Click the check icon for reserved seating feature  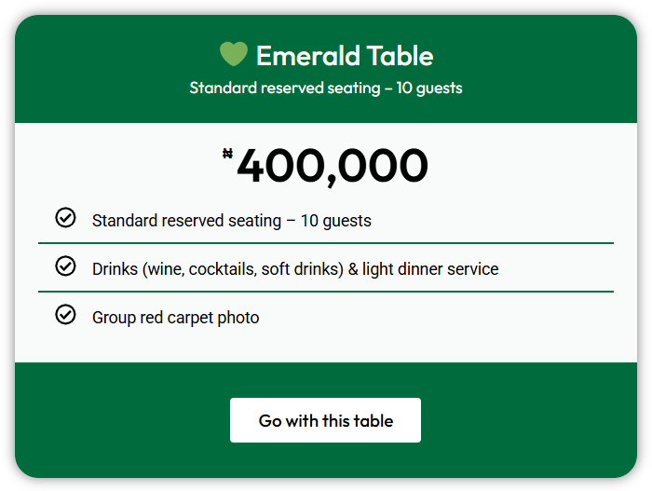click(65, 218)
